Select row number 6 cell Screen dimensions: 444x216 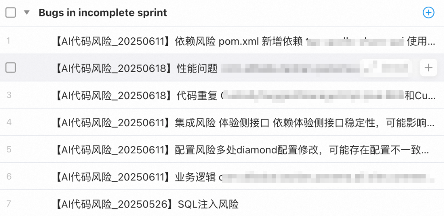[x=9, y=176]
